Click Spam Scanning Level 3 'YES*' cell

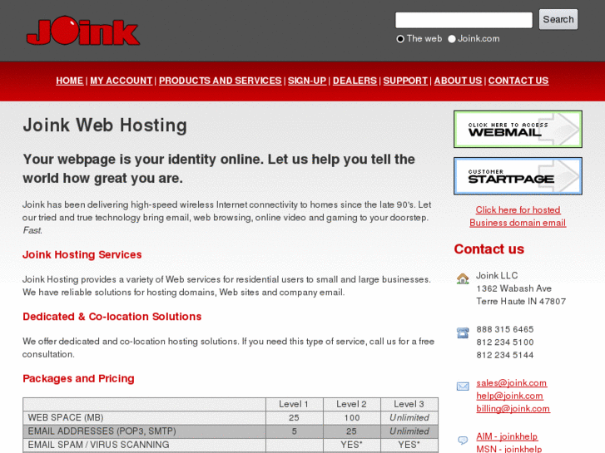[x=409, y=445]
